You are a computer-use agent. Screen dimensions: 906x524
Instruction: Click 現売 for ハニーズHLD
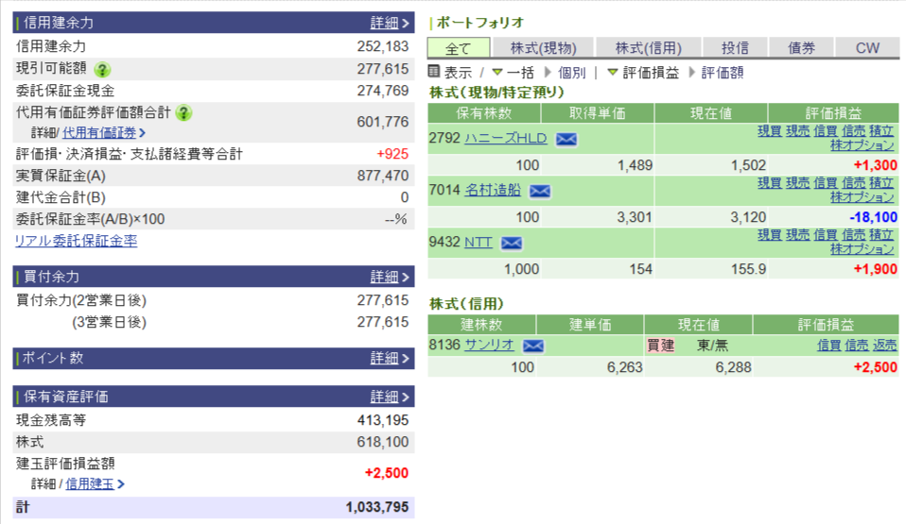(798, 131)
